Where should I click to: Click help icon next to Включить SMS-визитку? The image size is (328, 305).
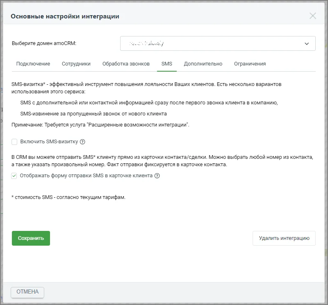pyautogui.click(x=83, y=142)
